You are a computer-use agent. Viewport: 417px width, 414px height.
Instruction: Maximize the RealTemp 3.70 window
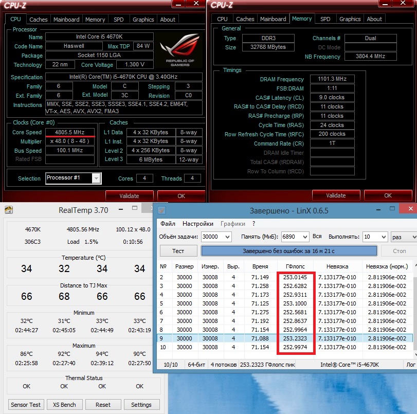(x=135, y=208)
